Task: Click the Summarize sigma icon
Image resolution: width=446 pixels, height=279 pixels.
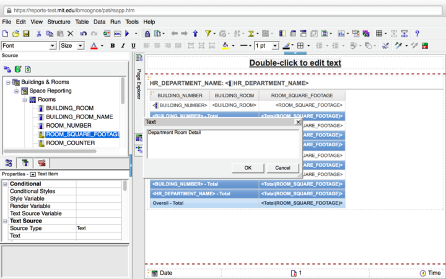Action: point(251,33)
